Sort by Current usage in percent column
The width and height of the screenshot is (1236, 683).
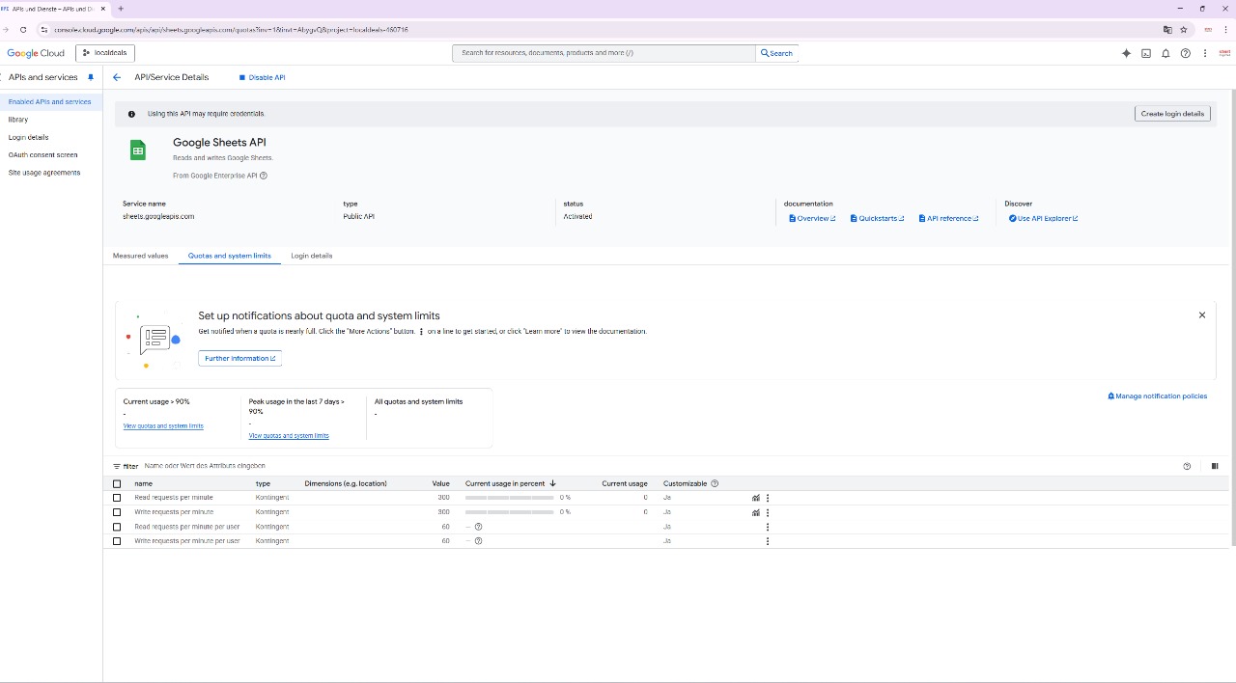[510, 483]
